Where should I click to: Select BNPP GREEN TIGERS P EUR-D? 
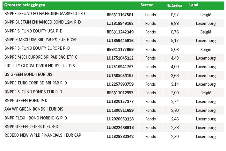[32, 127]
